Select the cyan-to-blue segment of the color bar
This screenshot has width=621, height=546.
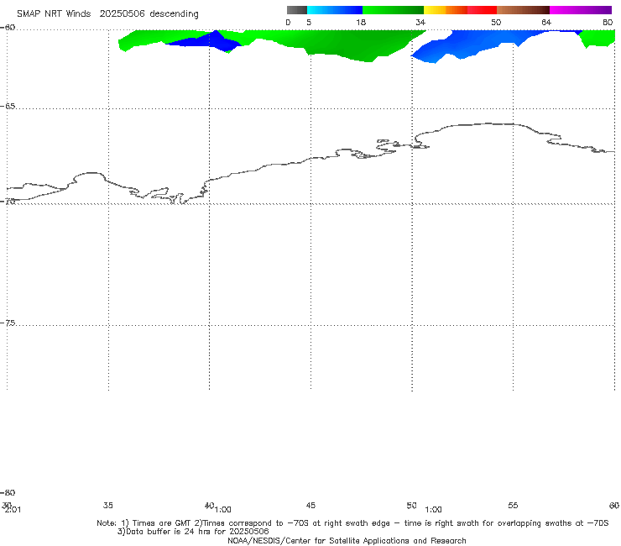(x=335, y=10)
